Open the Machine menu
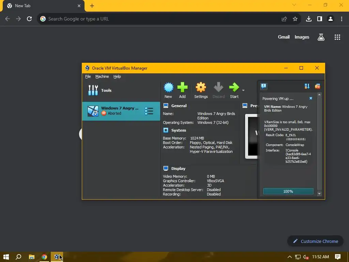Image resolution: width=349 pixels, height=262 pixels. pos(102,76)
